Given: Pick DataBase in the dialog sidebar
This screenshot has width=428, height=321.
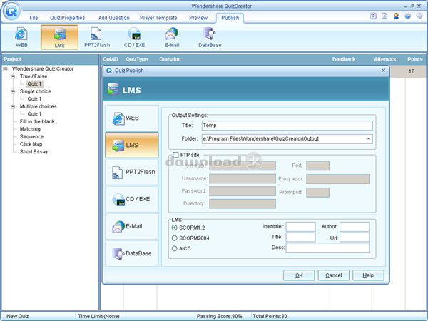Looking at the screenshot, I should click(132, 253).
